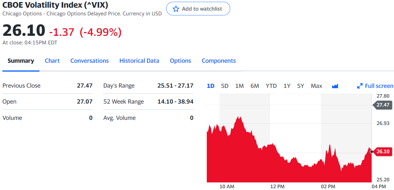Screen dimensions: 394x190
Task: Click the star icon in Add to watchlist
Action: pyautogui.click(x=176, y=9)
